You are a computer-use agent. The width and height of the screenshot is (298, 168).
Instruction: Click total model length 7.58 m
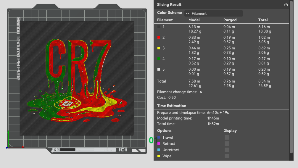[194, 81]
